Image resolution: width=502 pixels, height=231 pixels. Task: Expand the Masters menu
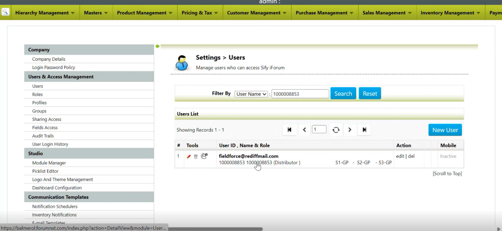96,13
